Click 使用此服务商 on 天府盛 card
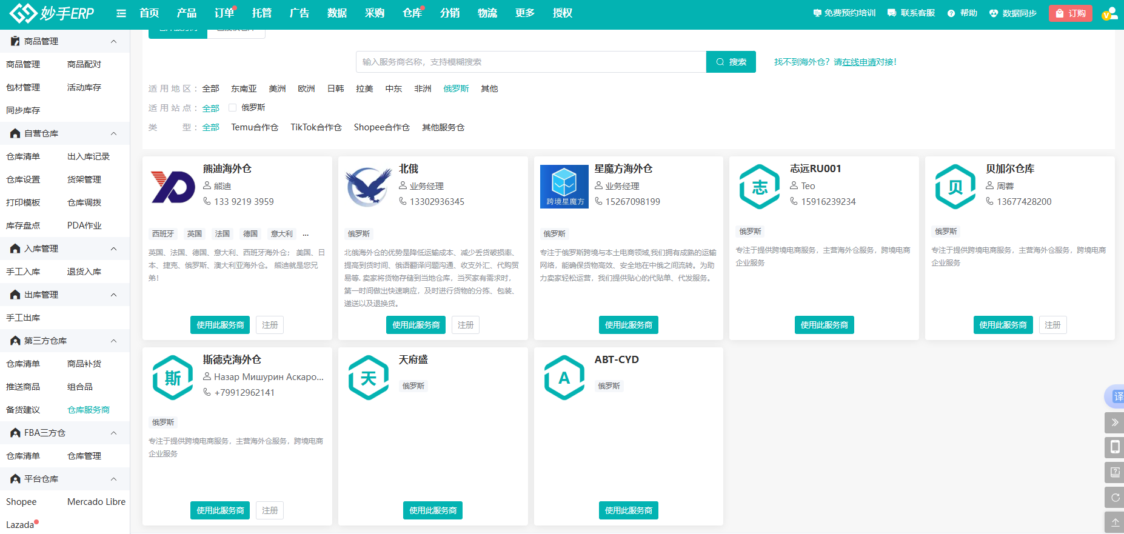1124x534 pixels. pyautogui.click(x=433, y=510)
